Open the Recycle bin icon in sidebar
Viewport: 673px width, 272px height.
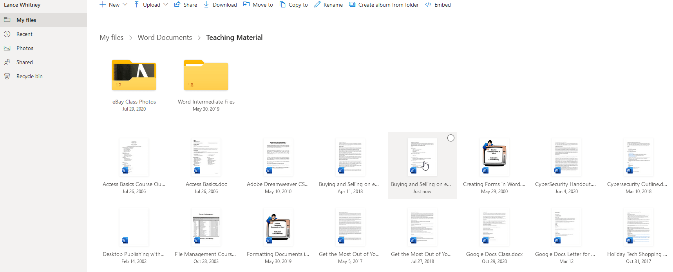coord(7,76)
